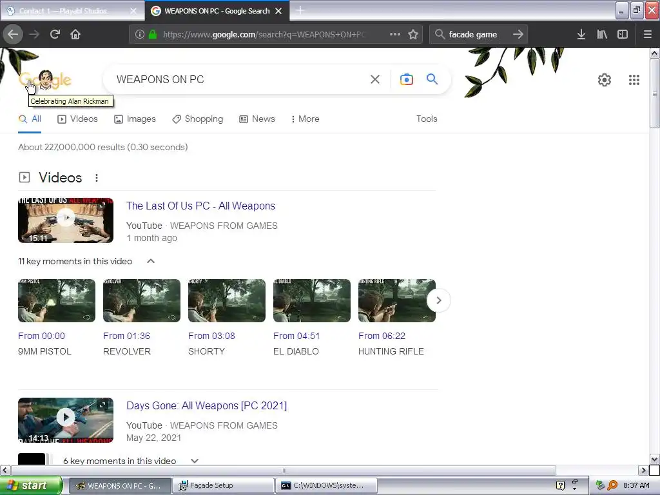Show next key moments with right arrow

[438, 300]
